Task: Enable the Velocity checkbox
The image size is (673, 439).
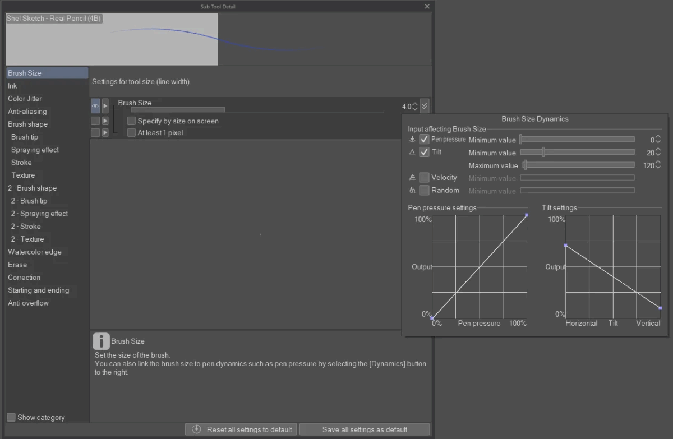Action: click(425, 177)
